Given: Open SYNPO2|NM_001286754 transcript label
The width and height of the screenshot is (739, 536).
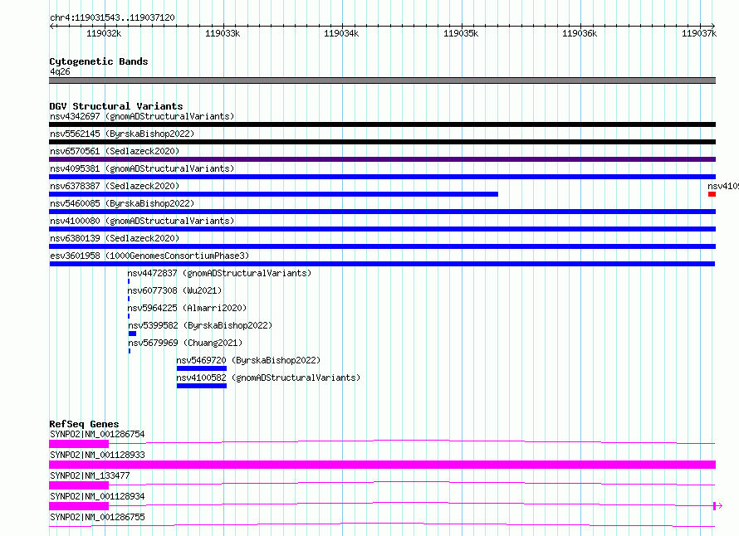Looking at the screenshot, I should (x=97, y=434).
